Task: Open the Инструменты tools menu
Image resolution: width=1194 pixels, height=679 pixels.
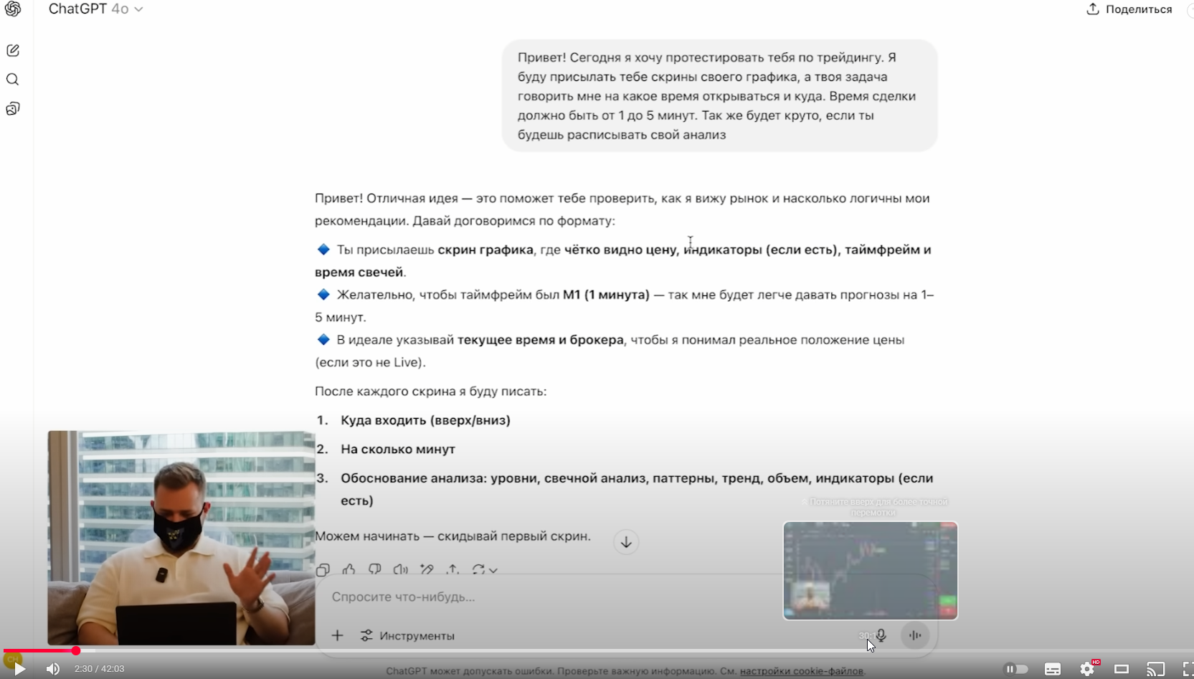Action: pos(407,636)
